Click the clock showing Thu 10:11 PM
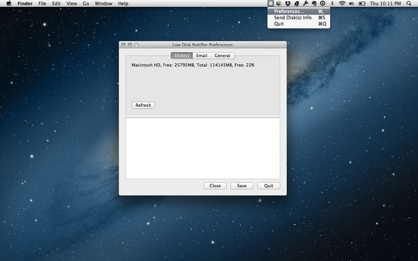Screen dimensions: 418x261 pyautogui.click(x=385, y=4)
